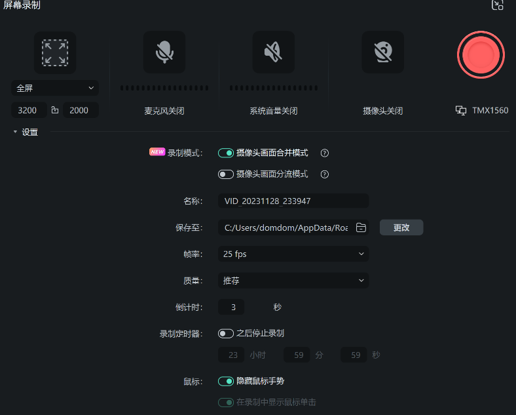Start recording with the red record button
This screenshot has height=415, width=516.
pos(481,54)
